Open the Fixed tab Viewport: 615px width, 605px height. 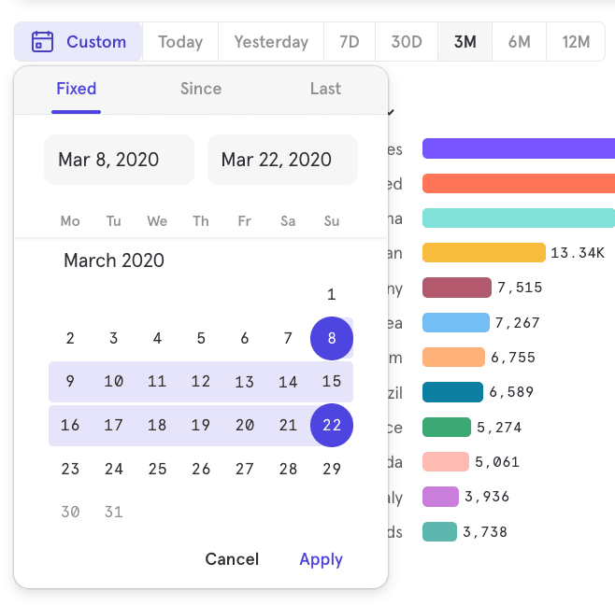tap(77, 89)
